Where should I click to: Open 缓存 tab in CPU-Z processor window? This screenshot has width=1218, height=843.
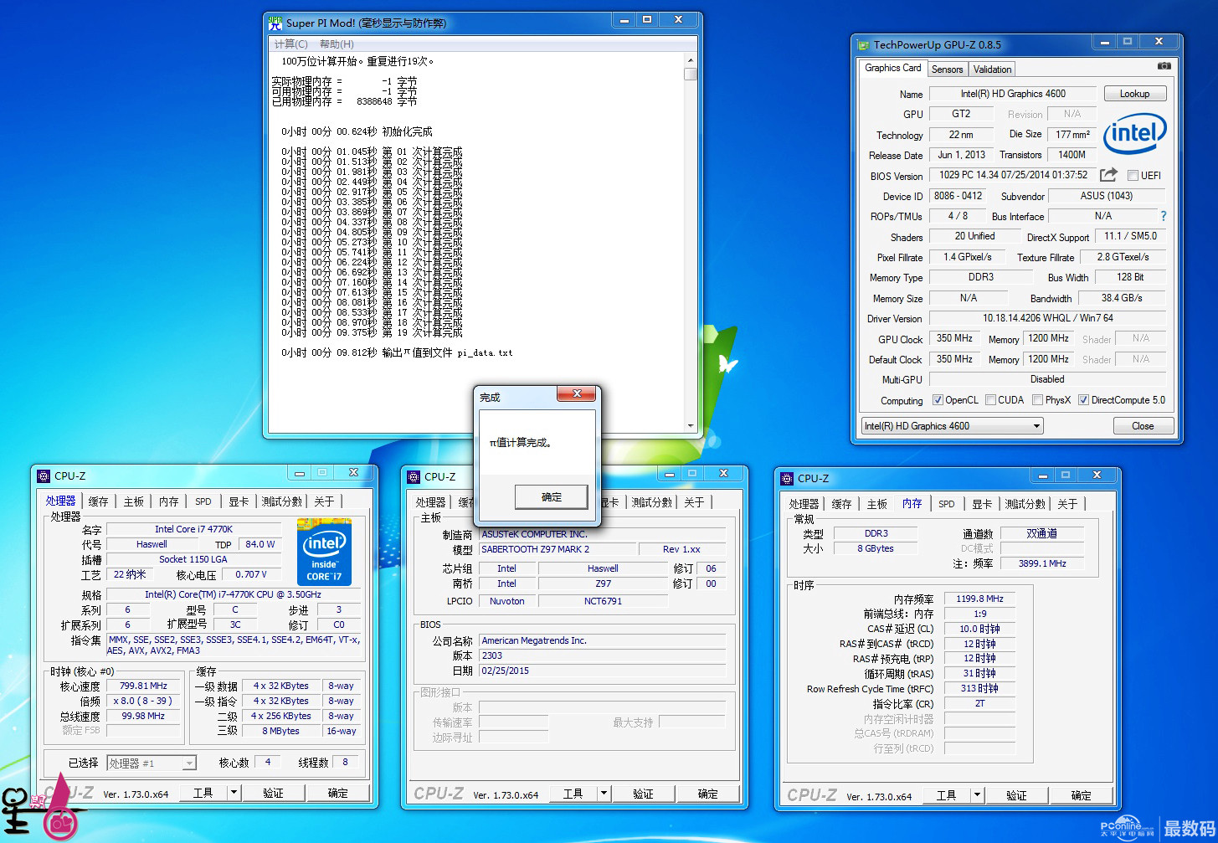99,501
